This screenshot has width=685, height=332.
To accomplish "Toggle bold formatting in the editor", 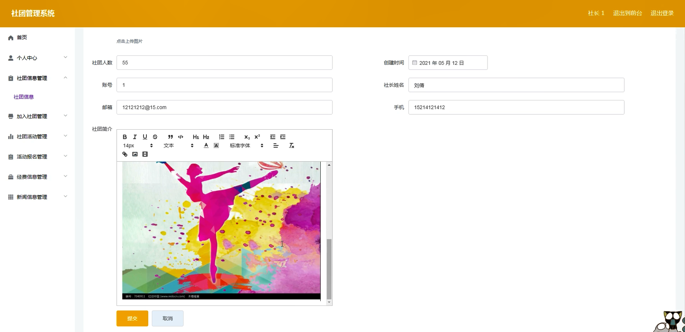I will point(125,137).
